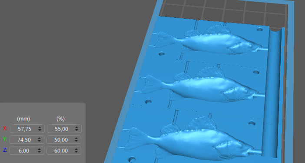Image resolution: width=305 pixels, height=163 pixels.
Task: Decrease Y percent value with down arrow
Action: point(76,141)
